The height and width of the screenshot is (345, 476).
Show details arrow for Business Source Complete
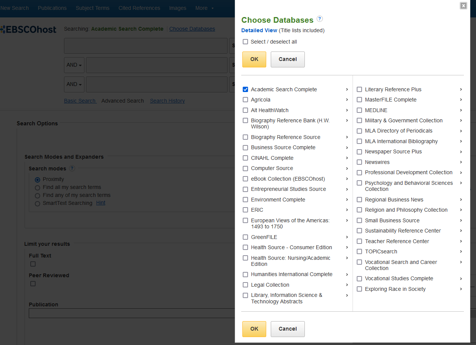pyautogui.click(x=347, y=147)
